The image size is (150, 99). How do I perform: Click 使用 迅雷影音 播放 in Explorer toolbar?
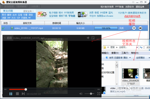117,58
